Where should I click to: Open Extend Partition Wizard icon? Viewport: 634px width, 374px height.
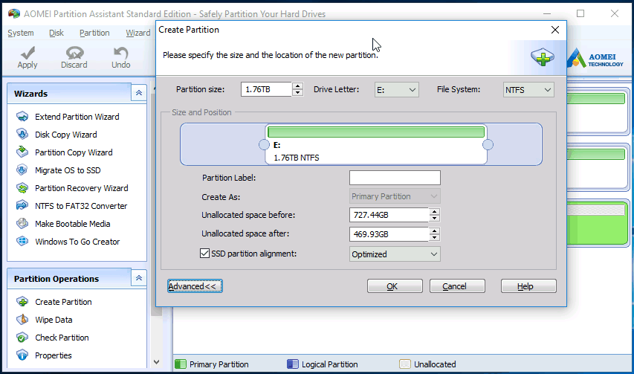(22, 117)
